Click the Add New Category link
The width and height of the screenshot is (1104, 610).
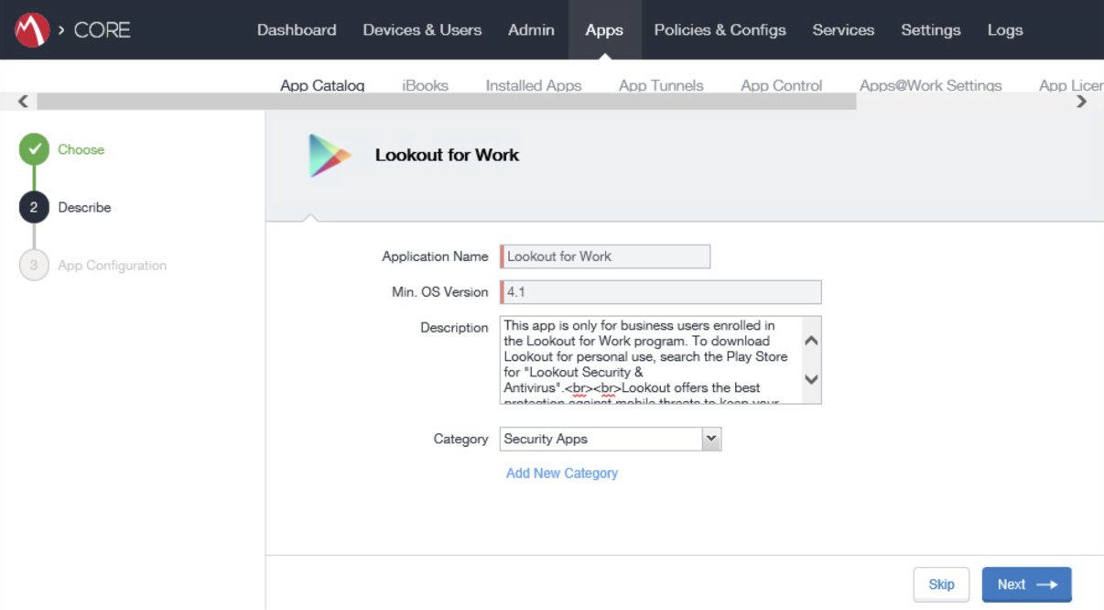tap(561, 473)
